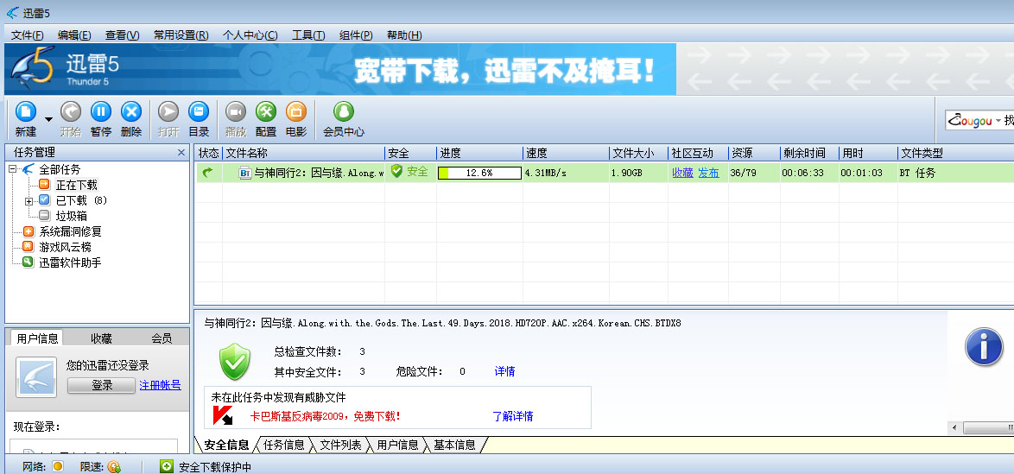Open the 会员中心 member center icon
The image size is (1014, 474).
pyautogui.click(x=344, y=112)
